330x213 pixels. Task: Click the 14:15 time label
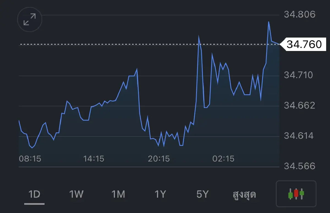tap(94, 158)
